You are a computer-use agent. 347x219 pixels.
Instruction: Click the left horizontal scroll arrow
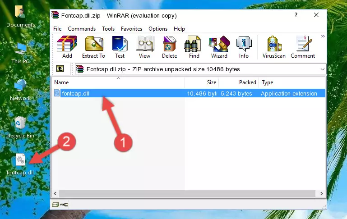click(x=56, y=194)
